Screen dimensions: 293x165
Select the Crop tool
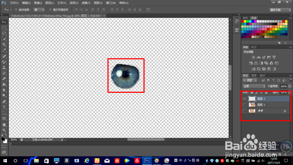pyautogui.click(x=4, y=45)
